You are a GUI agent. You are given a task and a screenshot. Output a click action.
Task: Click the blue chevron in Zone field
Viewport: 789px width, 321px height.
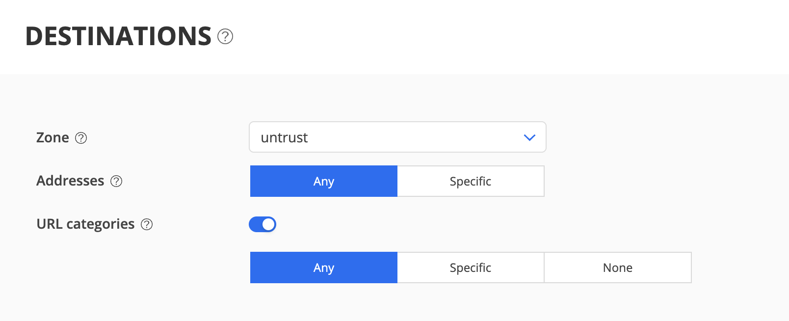pyautogui.click(x=529, y=137)
